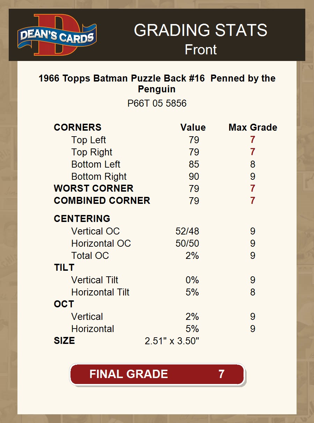314x423 pixels.
Task: Click the Bottom Left value 85
Action: point(194,164)
